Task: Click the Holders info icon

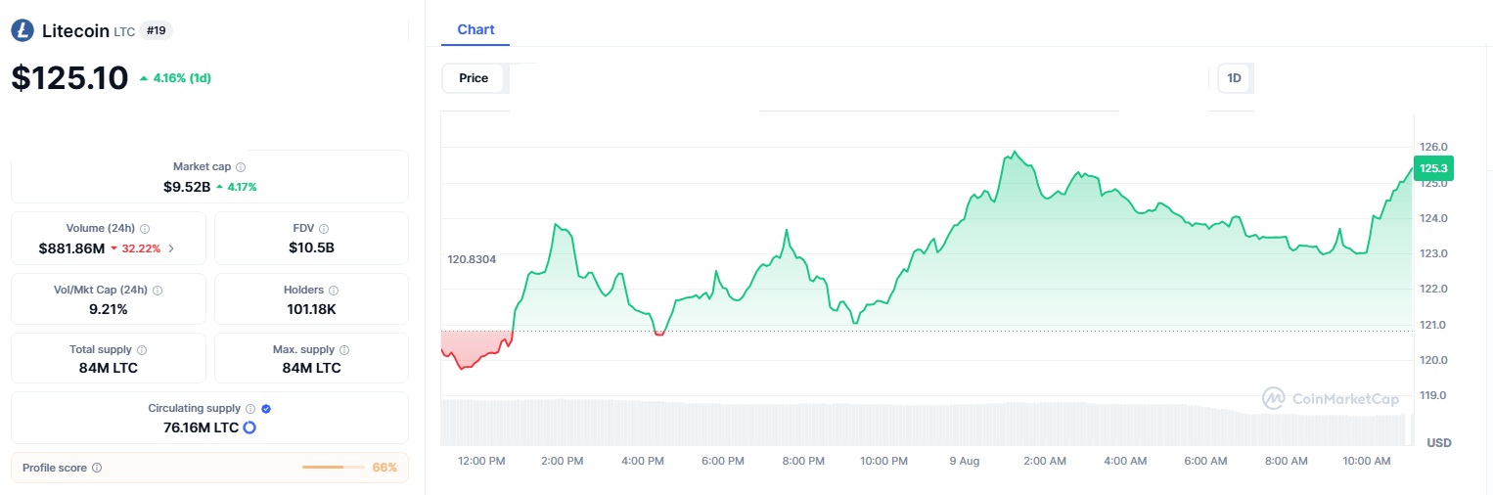Action: 334,291
